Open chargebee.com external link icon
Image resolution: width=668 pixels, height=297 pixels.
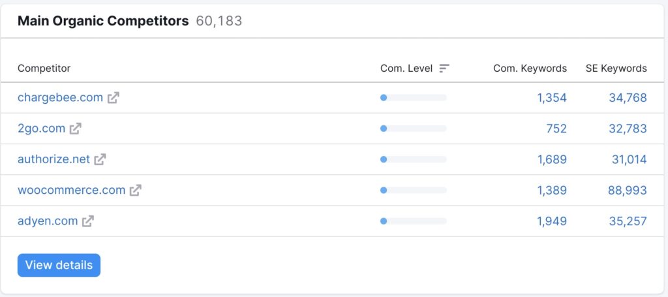click(113, 98)
